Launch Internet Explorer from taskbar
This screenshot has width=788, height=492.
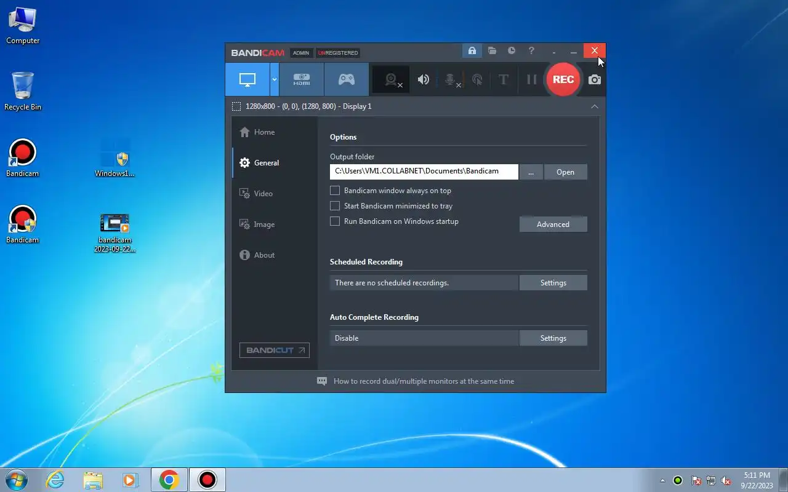point(55,480)
